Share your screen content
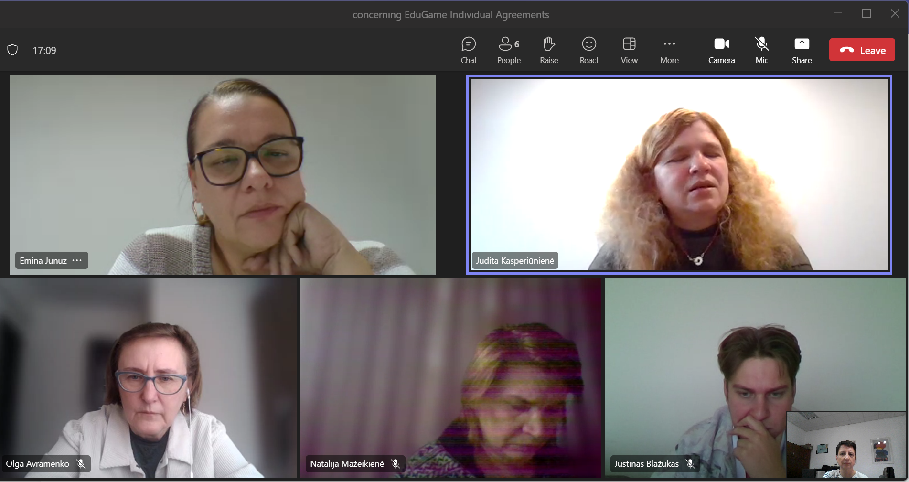The image size is (909, 482). point(802,50)
